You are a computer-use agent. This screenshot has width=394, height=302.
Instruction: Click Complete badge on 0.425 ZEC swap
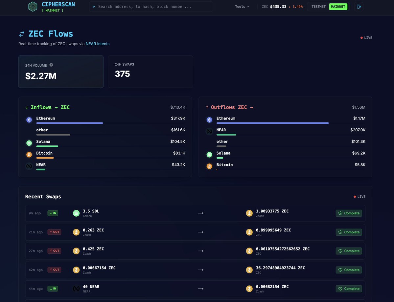tap(349, 251)
